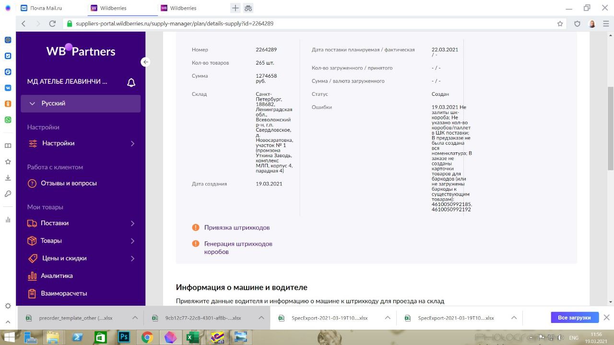Open options arrow for 9cb12c77 xlsx download
614x345 pixels.
pyautogui.click(x=261, y=318)
